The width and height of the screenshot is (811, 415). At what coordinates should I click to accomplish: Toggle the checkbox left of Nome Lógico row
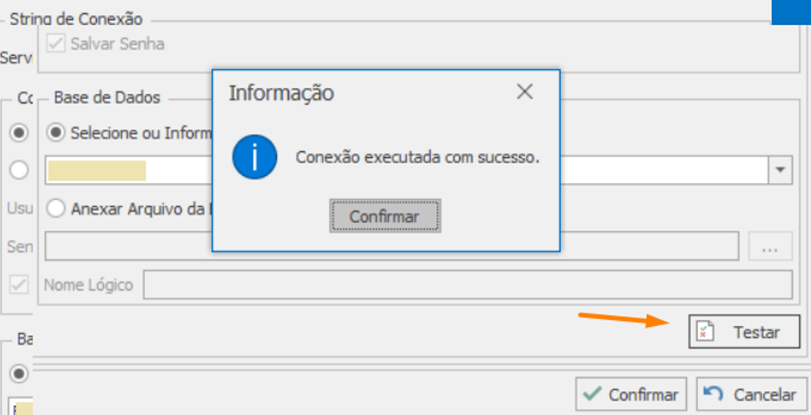coord(18,285)
